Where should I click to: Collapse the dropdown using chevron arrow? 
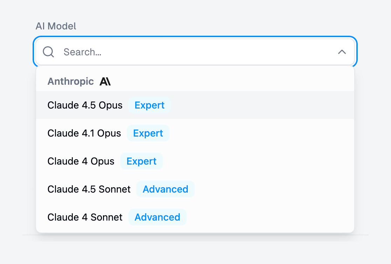click(342, 52)
